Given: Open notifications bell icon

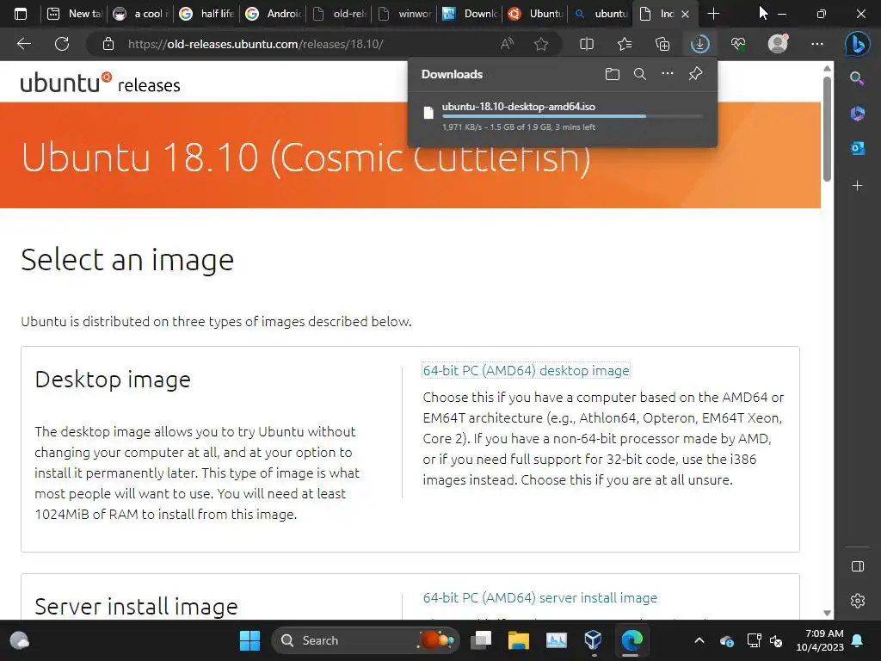Looking at the screenshot, I should click(858, 640).
